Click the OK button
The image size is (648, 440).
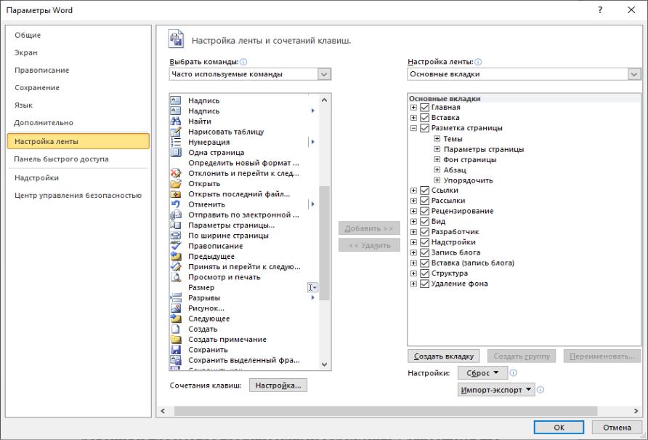pos(559,427)
